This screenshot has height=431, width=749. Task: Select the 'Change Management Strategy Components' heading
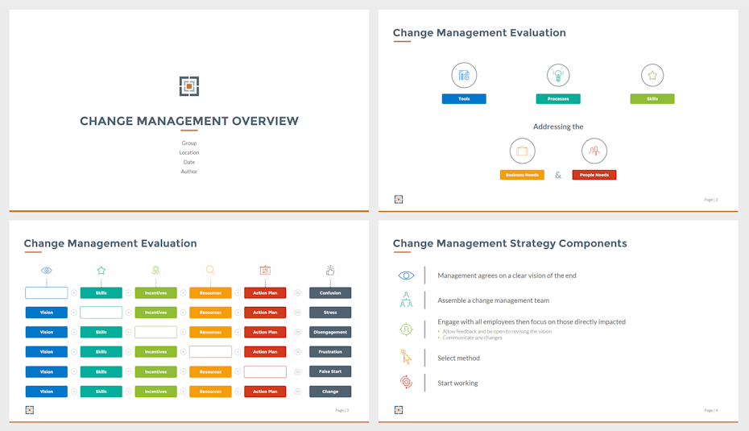[510, 243]
